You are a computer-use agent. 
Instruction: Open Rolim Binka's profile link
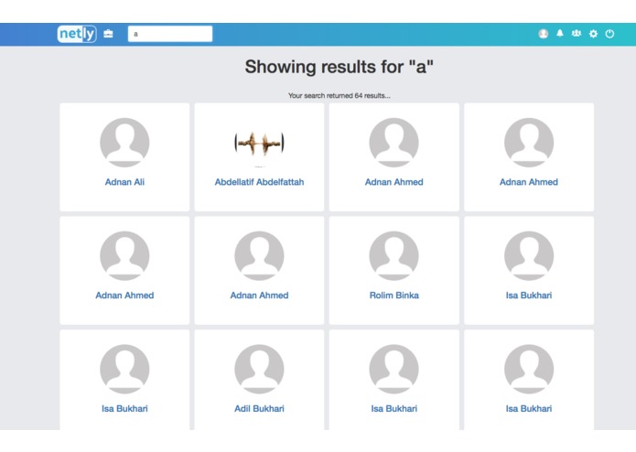[x=393, y=296]
